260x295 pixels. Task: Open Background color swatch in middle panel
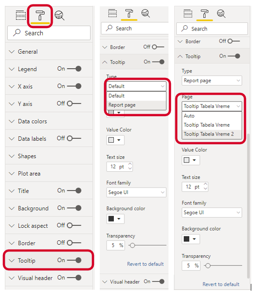[115, 219]
